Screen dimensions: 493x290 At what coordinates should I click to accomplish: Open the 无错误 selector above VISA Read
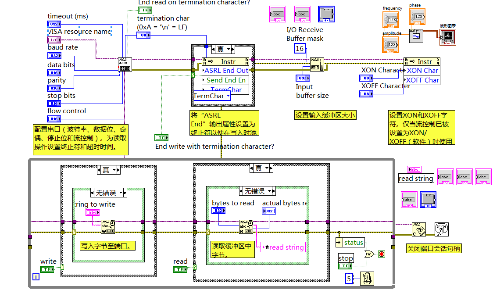point(257,191)
